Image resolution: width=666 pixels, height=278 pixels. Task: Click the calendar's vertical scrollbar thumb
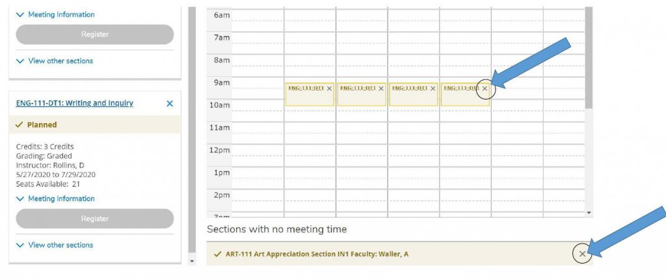[x=589, y=59]
